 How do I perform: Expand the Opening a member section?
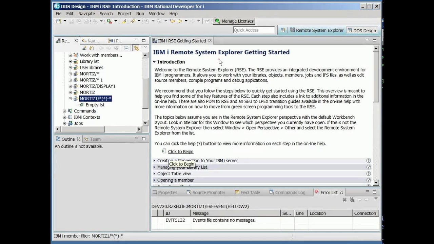click(x=154, y=180)
